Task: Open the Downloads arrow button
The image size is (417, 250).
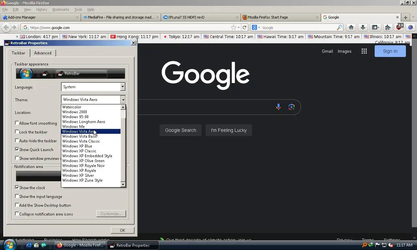Action: pyautogui.click(x=363, y=27)
